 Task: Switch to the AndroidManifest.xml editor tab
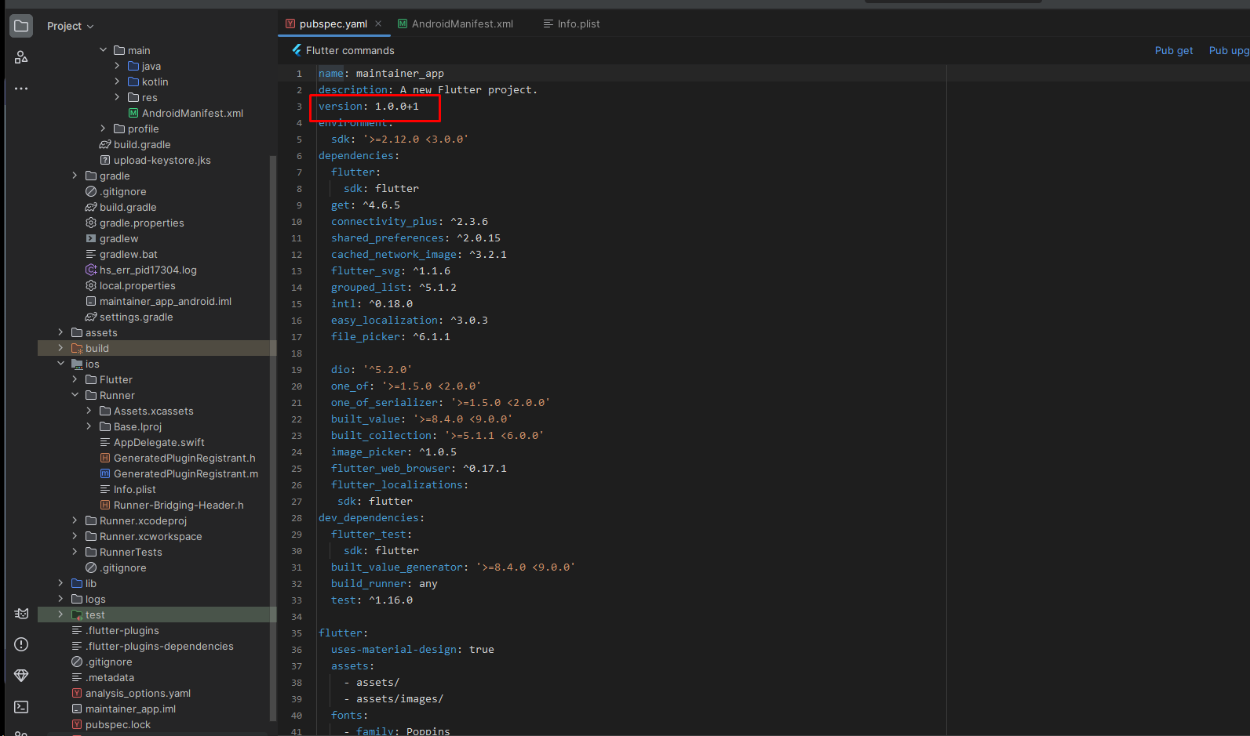tap(455, 24)
